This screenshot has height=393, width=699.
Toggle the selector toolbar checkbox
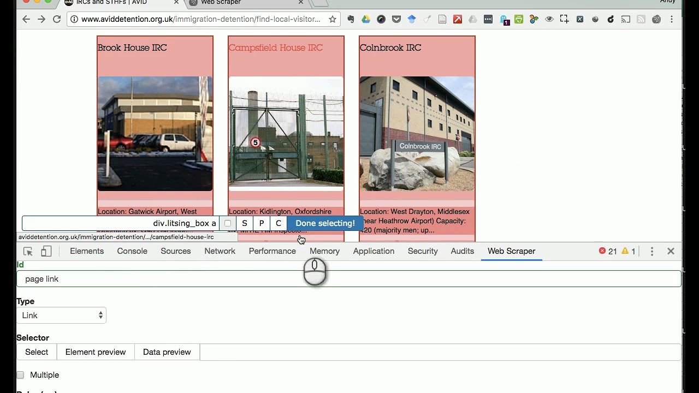[228, 223]
